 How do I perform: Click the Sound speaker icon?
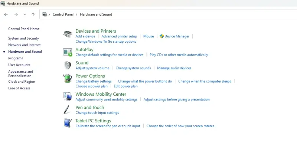coord(68,65)
